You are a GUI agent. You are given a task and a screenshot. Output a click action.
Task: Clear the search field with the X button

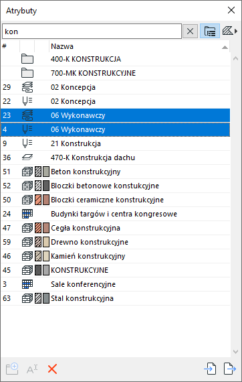click(x=190, y=31)
